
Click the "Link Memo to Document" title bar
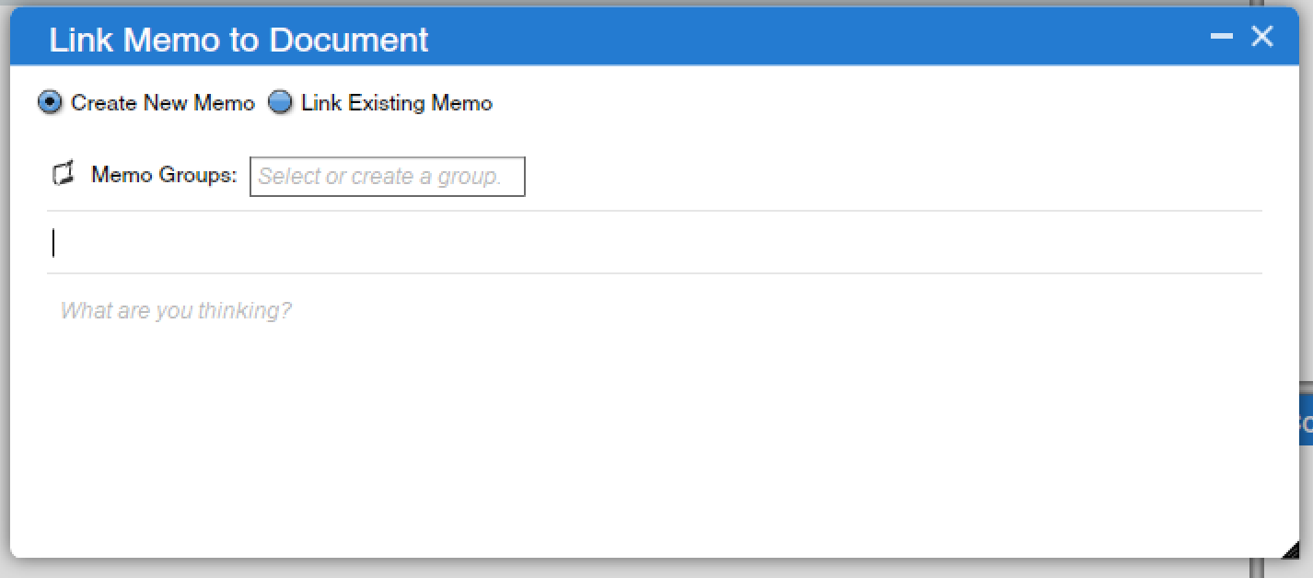[238, 40]
